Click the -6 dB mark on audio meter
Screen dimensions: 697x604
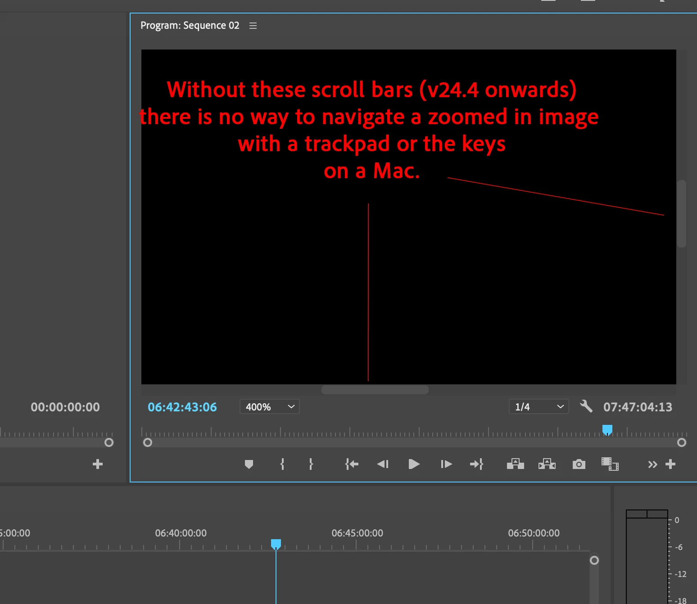click(679, 547)
